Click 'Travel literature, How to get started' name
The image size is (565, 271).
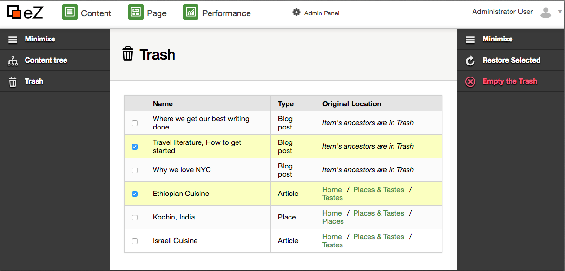tap(197, 146)
